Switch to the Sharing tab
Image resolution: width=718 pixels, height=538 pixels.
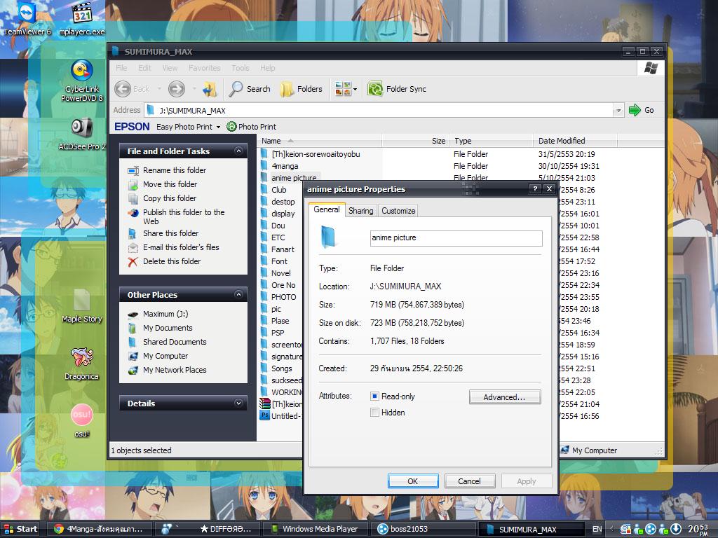pos(360,210)
